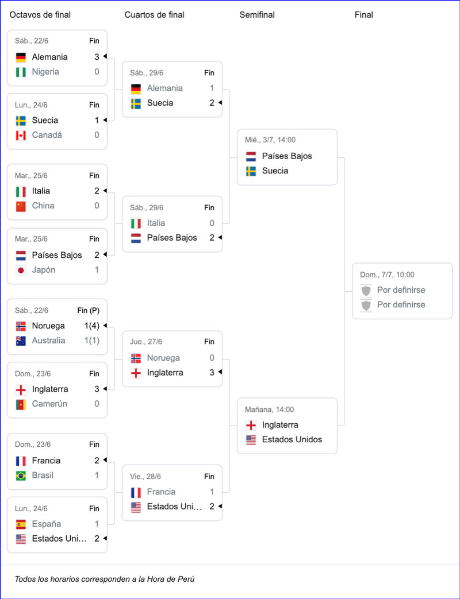This screenshot has height=599, width=460.
Task: Click the Japan flag next to Japón
Action: tap(21, 270)
